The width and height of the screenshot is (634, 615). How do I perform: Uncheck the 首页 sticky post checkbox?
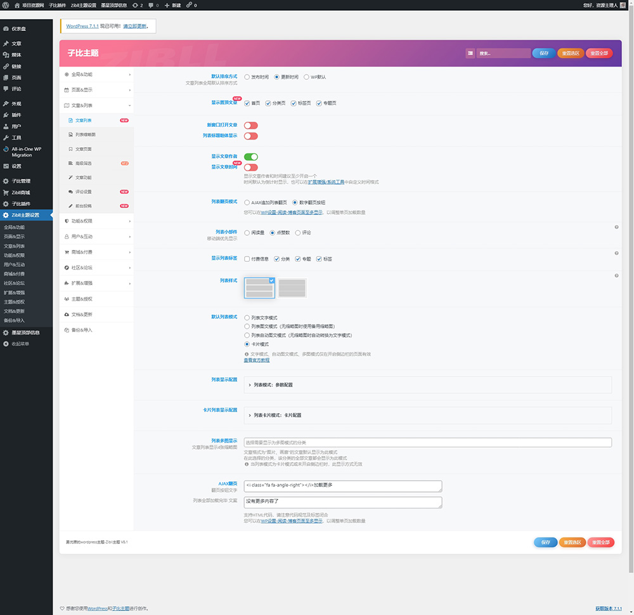[x=247, y=103]
